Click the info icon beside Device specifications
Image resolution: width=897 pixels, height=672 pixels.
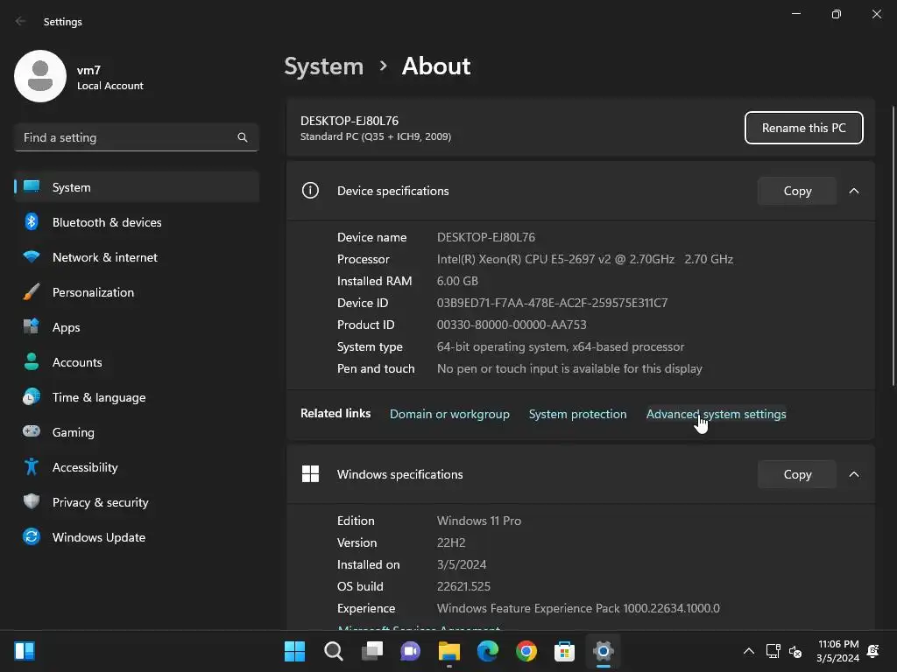(x=310, y=190)
